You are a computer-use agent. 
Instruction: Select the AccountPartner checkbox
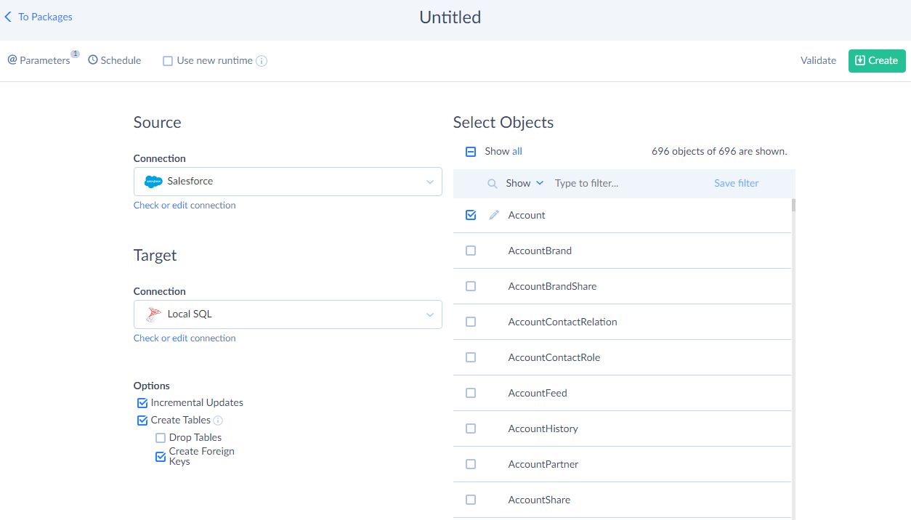(471, 464)
